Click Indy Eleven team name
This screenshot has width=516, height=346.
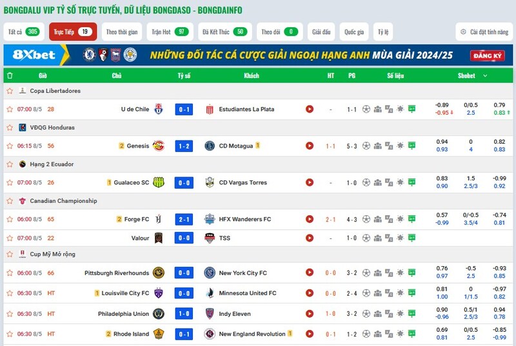pos(235,314)
